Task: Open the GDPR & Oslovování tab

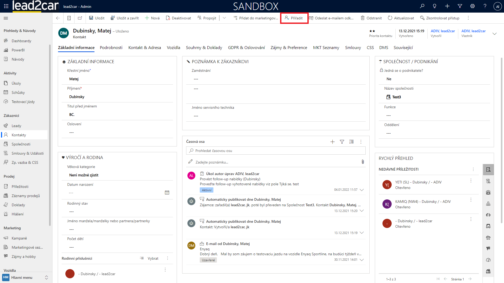Action: point(246,48)
